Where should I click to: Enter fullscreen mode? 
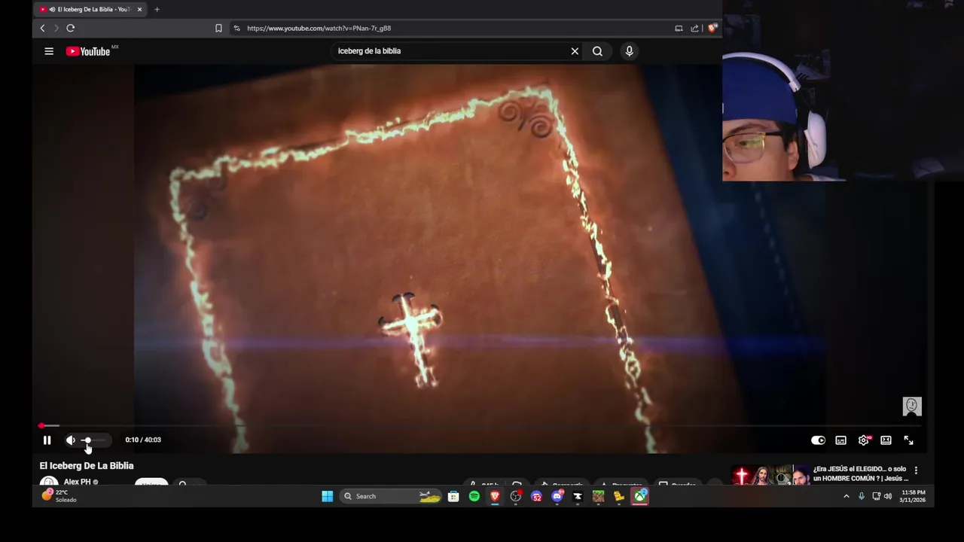pos(908,440)
